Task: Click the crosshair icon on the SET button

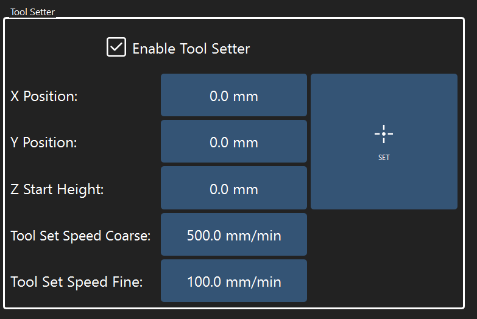Action: click(x=384, y=134)
